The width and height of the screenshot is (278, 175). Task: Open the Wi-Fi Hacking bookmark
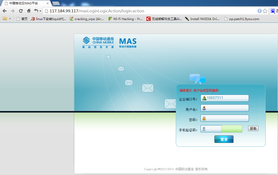(x=126, y=19)
